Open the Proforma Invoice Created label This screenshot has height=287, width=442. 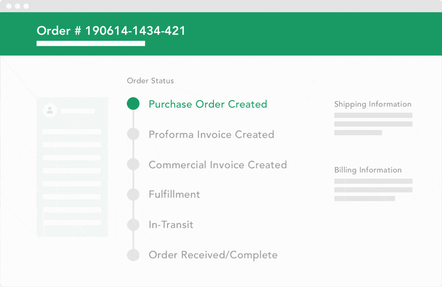(x=211, y=134)
